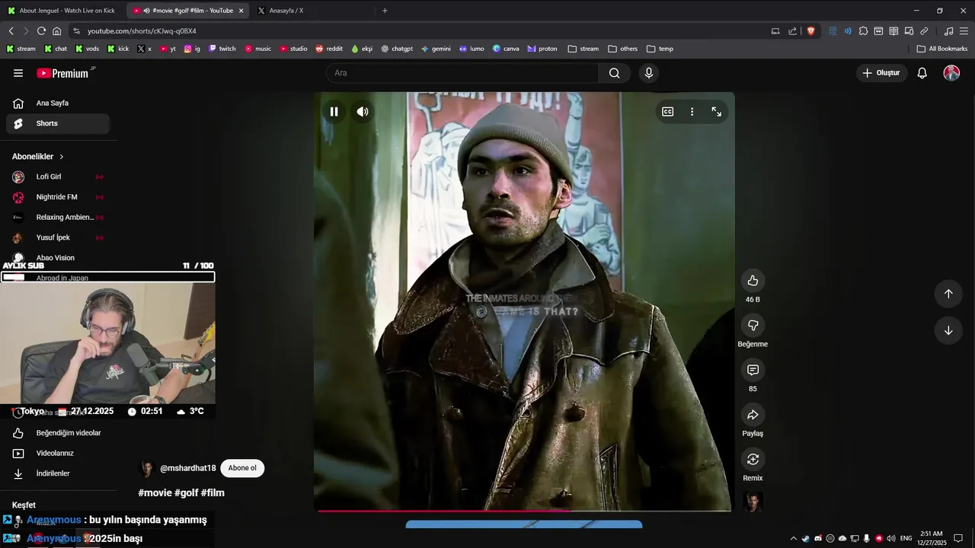The height and width of the screenshot is (548, 975).
Task: Open the #golf hashtag
Action: pyautogui.click(x=186, y=493)
